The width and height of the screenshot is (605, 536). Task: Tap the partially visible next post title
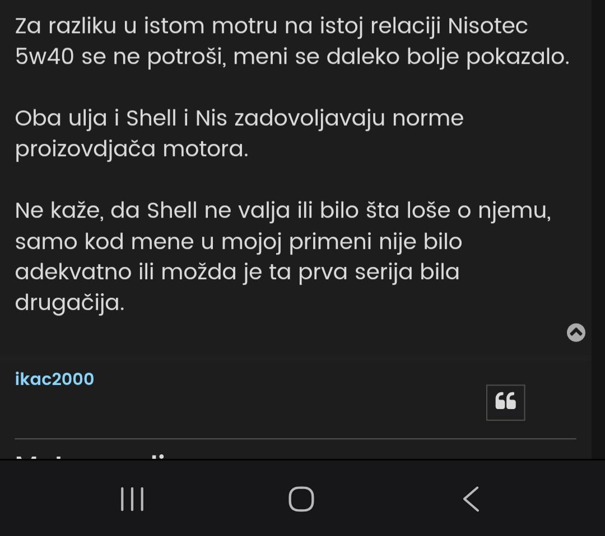[90, 455]
